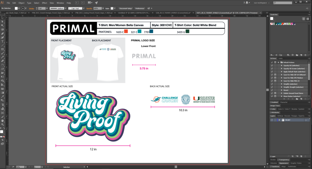Screen dimensions: 312x169
Task: Expand Opacity 40 Screen action
Action: [282, 69]
